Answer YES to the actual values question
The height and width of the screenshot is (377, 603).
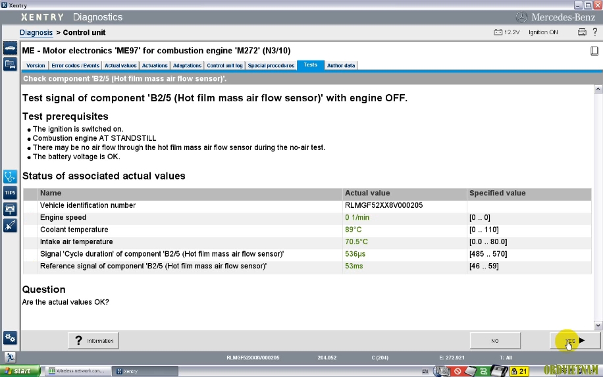click(x=575, y=341)
